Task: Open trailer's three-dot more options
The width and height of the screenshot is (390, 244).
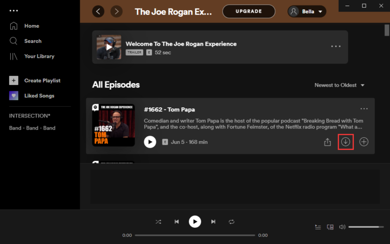Action: click(336, 47)
